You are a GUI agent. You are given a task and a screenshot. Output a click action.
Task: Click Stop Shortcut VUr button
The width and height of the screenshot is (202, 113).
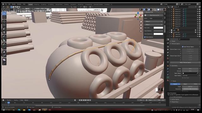pos(154,15)
